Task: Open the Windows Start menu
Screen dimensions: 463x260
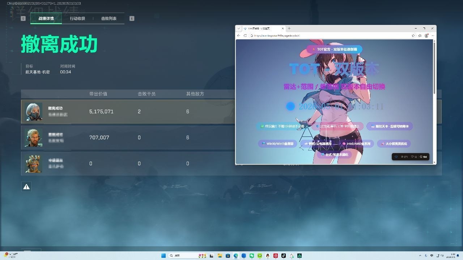Action: pyautogui.click(x=163, y=256)
